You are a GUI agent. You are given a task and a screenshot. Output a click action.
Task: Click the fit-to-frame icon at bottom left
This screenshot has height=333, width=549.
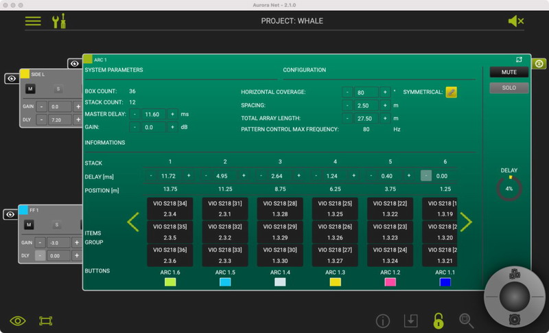(46, 321)
